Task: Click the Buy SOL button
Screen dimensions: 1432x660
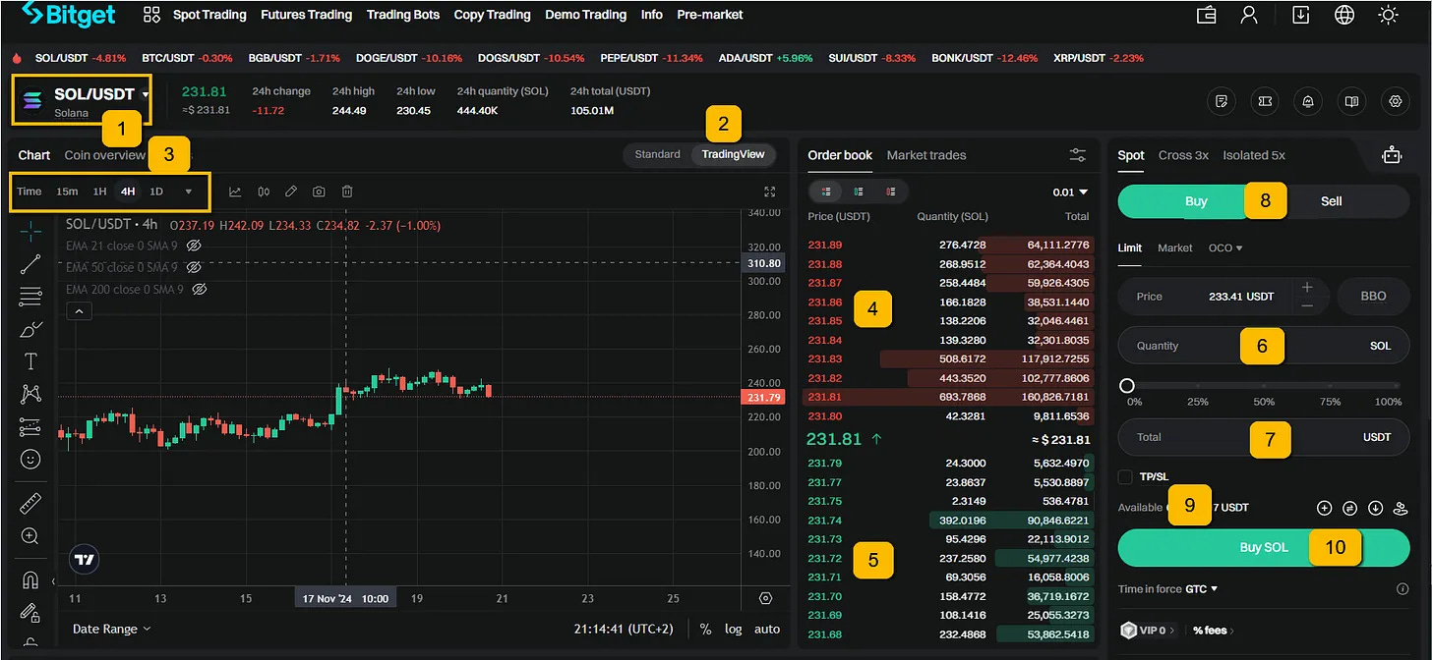Action: point(1263,547)
